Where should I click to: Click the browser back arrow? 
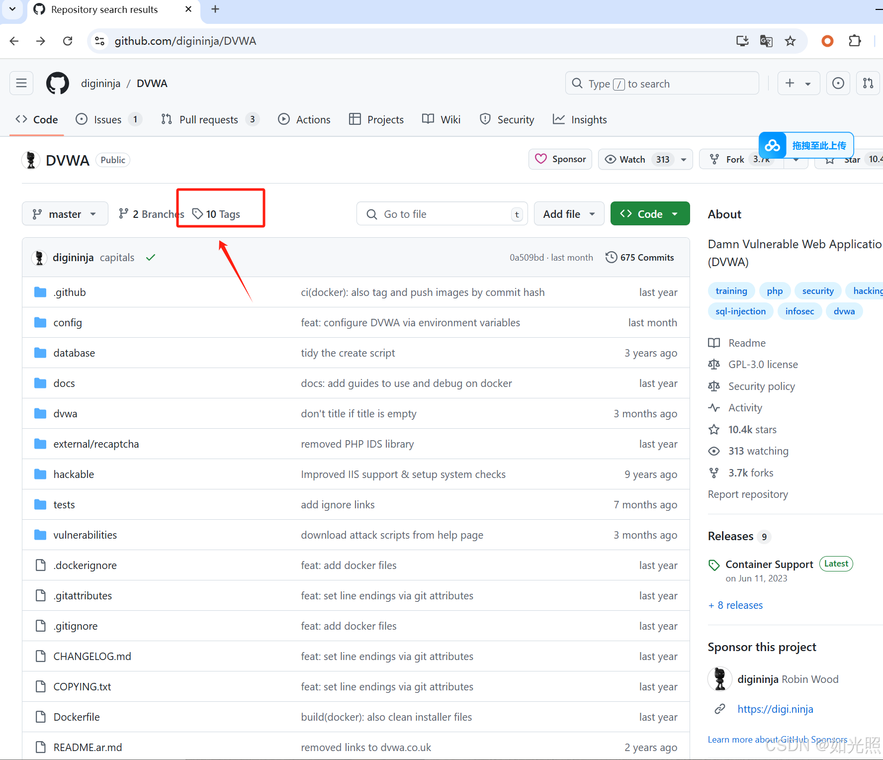click(14, 41)
